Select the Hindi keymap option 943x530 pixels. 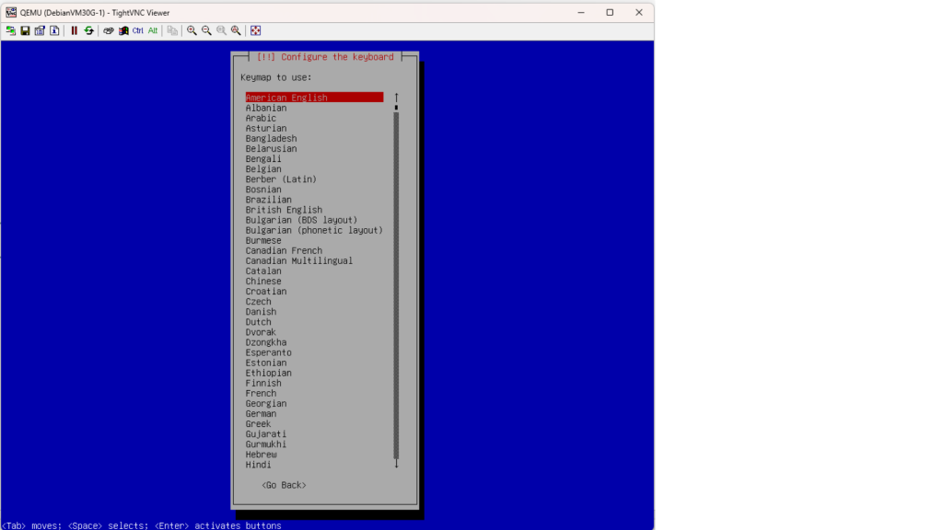pyautogui.click(x=258, y=465)
